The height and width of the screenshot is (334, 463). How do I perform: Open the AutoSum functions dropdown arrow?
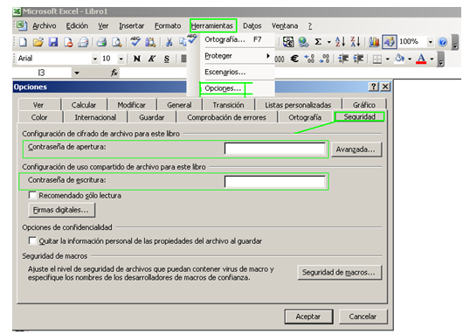coord(329,42)
